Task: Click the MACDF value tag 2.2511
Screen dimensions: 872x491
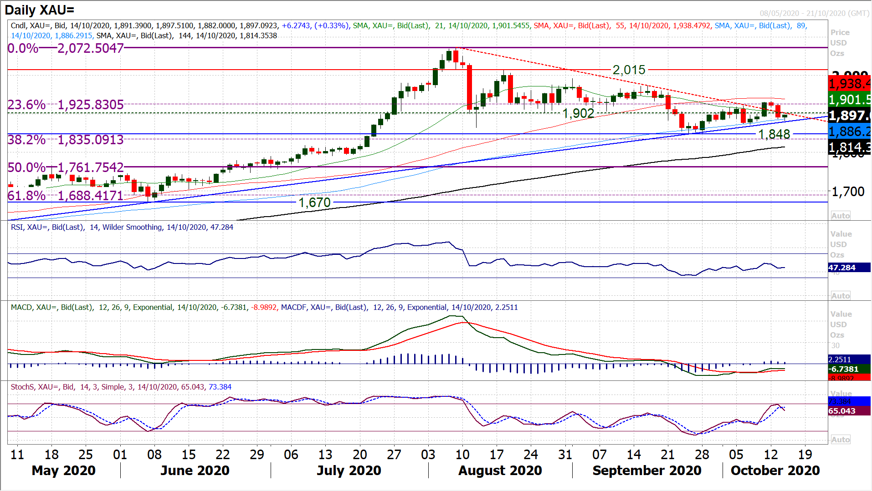Action: click(x=849, y=359)
